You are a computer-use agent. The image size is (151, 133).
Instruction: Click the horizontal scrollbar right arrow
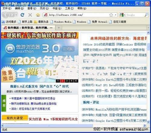click(x=145, y=125)
